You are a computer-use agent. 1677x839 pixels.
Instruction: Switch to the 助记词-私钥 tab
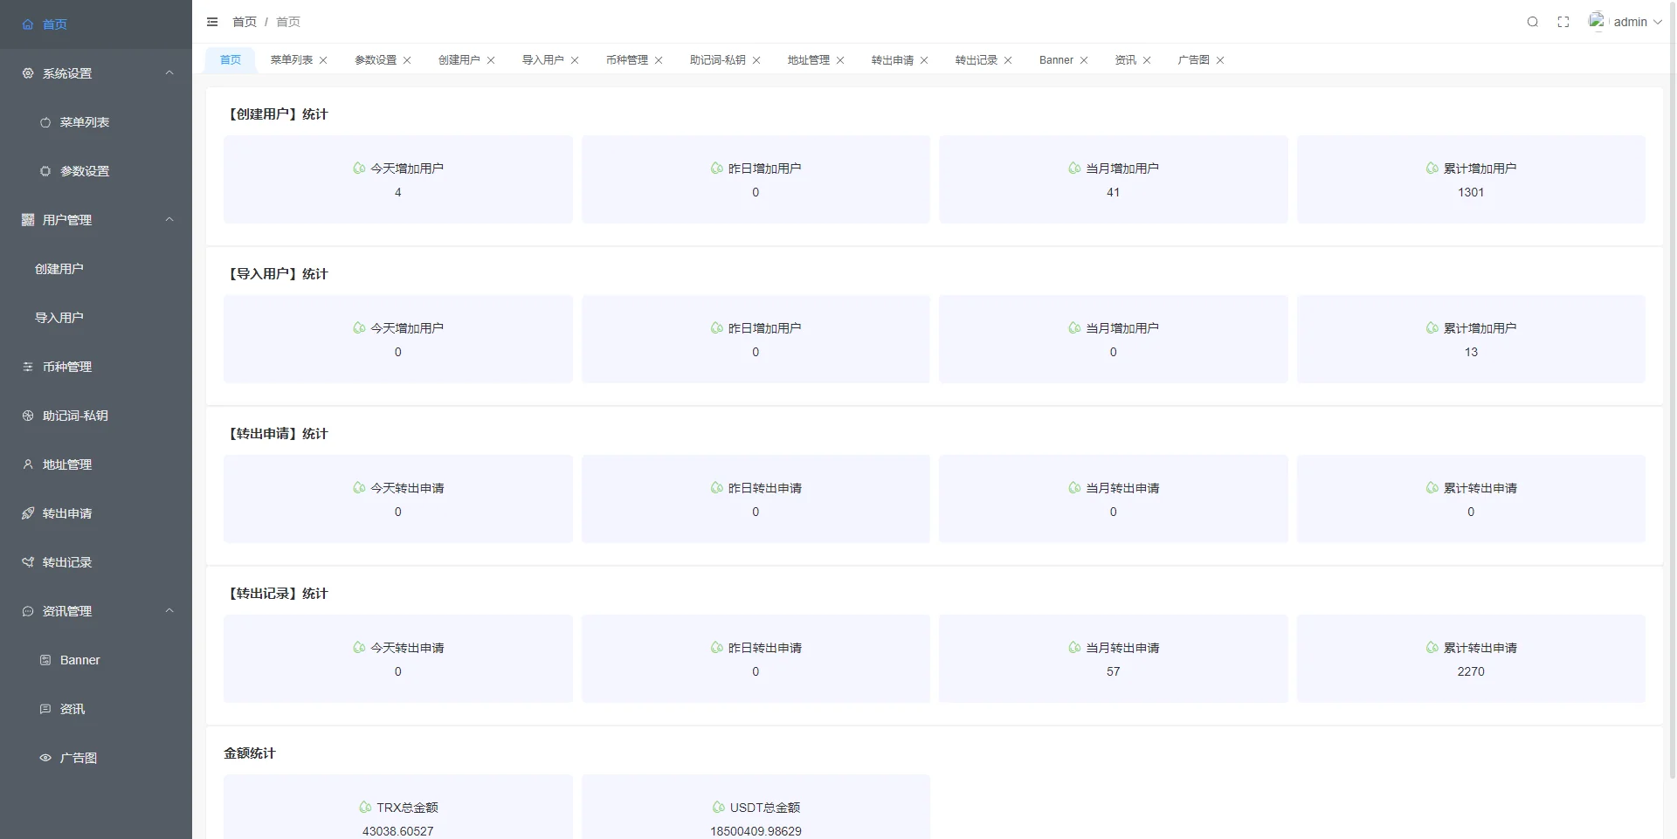coord(717,60)
